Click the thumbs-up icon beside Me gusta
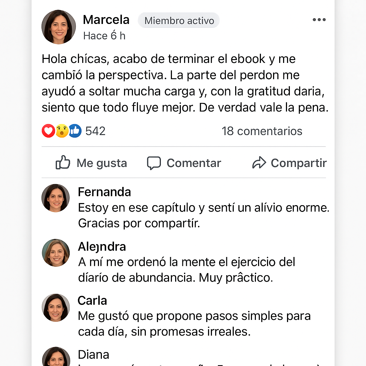Viewport: 366px width, 366px height. tap(63, 163)
